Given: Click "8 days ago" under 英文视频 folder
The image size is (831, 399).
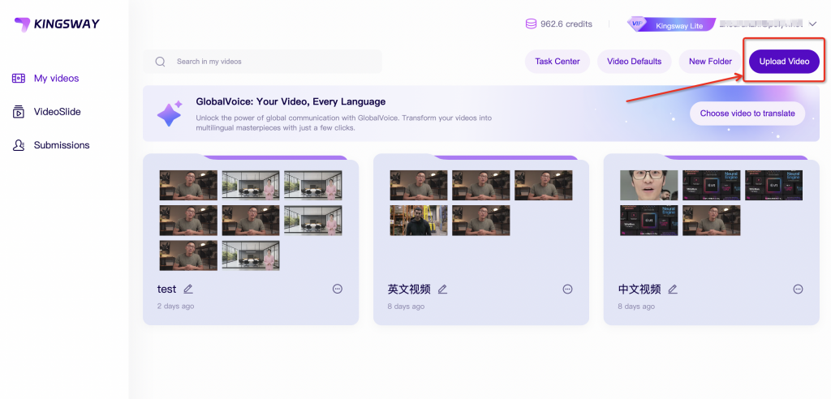Looking at the screenshot, I should point(406,307).
